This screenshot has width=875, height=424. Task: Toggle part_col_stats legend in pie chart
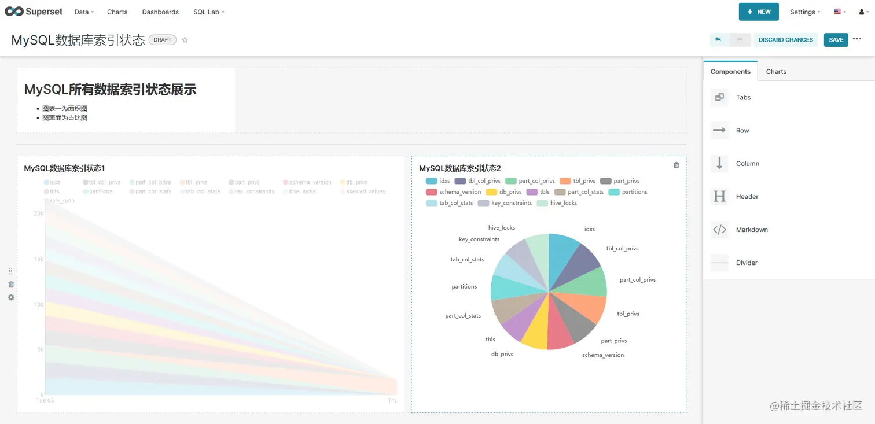click(579, 192)
